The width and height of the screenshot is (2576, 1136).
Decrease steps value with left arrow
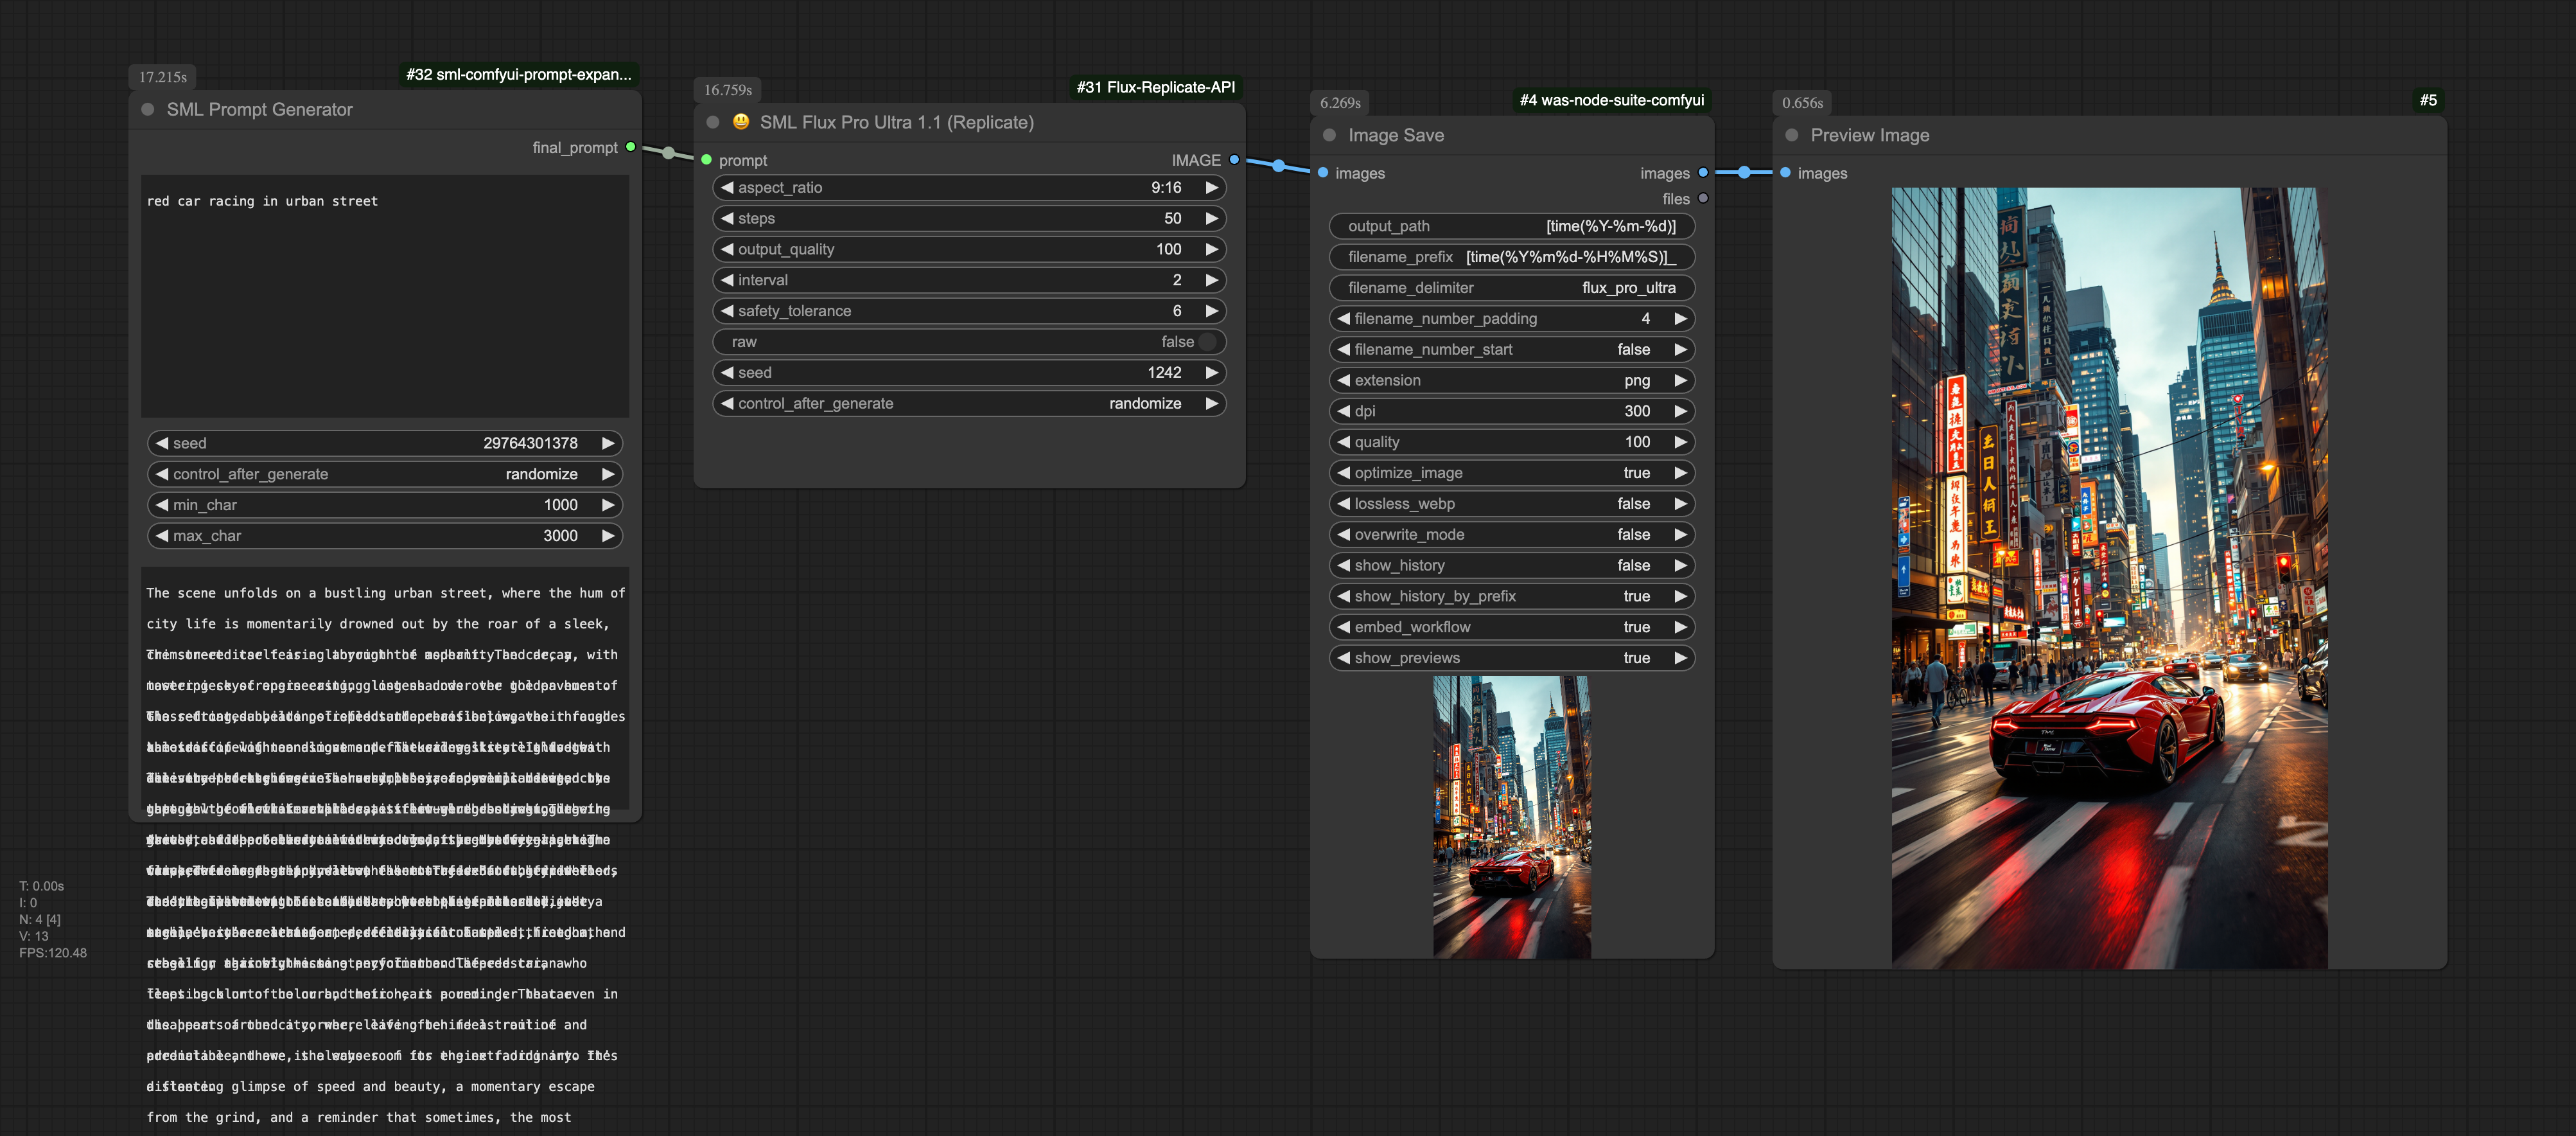point(727,218)
